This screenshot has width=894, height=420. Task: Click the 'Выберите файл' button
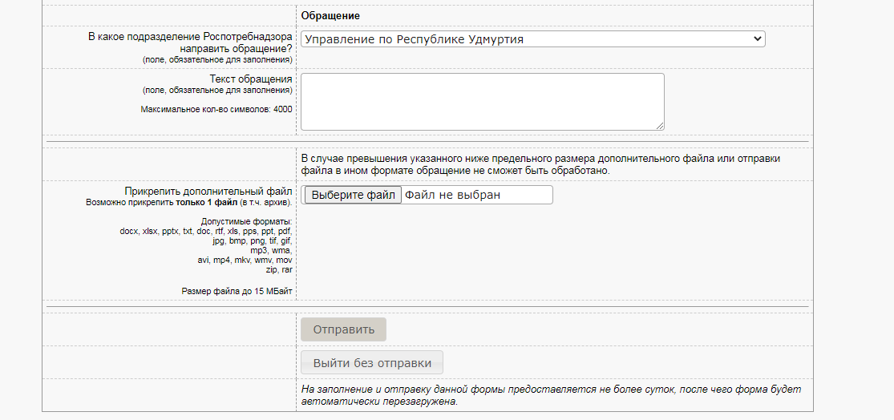tap(354, 195)
